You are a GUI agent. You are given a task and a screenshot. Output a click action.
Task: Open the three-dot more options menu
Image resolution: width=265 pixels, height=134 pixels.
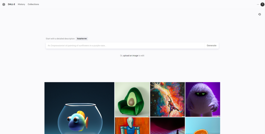258,4
